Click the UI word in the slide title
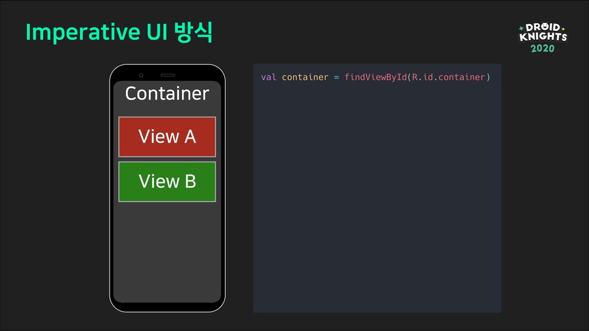This screenshot has height=331, width=589. tap(155, 33)
